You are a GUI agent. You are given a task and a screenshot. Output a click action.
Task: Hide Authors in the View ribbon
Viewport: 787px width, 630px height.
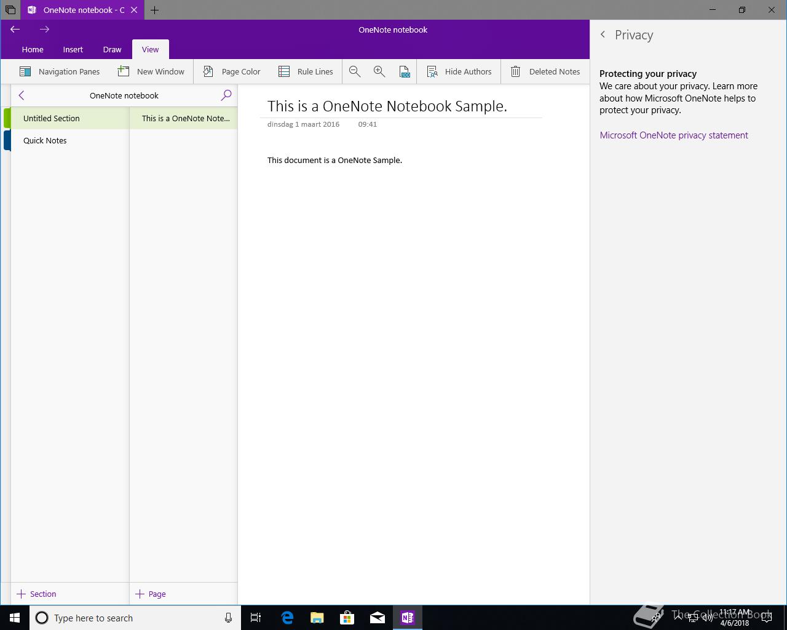click(x=459, y=71)
